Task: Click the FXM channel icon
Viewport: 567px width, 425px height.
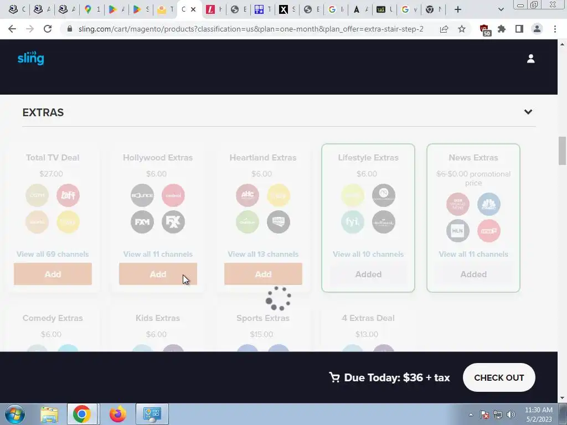Action: [142, 222]
